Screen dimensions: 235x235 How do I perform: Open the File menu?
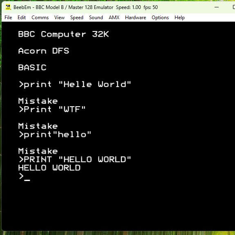pos(8,18)
